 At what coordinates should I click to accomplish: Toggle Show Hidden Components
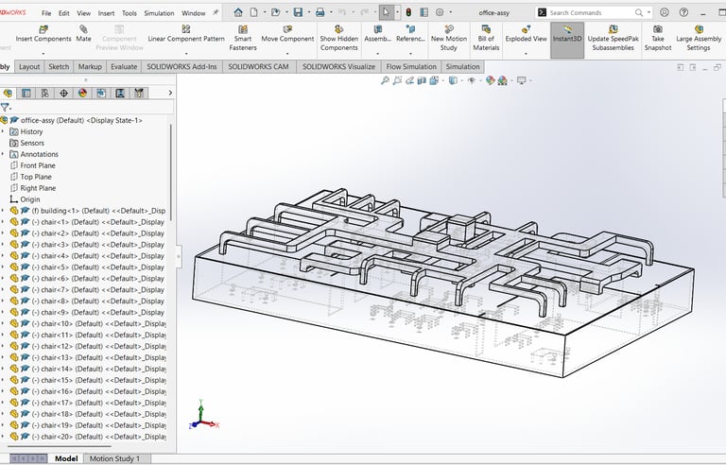pos(338,35)
